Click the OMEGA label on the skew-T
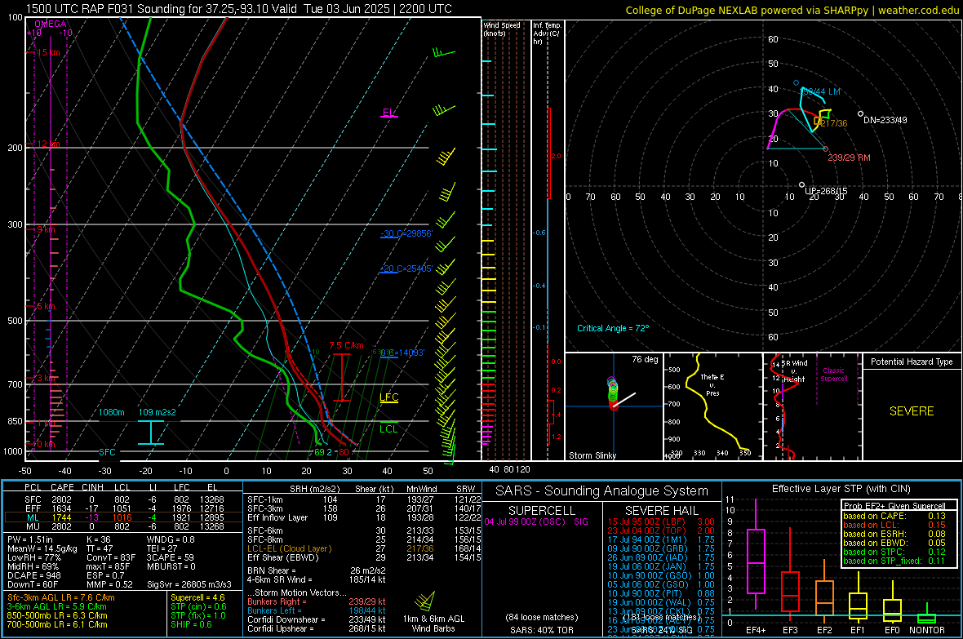Image resolution: width=963 pixels, height=639 pixels. point(51,24)
